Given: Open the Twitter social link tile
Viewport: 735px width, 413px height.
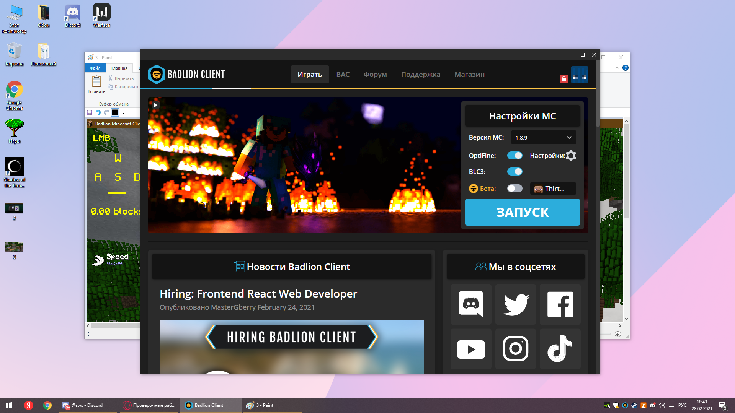Looking at the screenshot, I should pyautogui.click(x=516, y=304).
